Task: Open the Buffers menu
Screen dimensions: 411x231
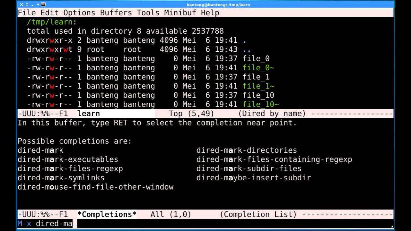Action: click(116, 13)
